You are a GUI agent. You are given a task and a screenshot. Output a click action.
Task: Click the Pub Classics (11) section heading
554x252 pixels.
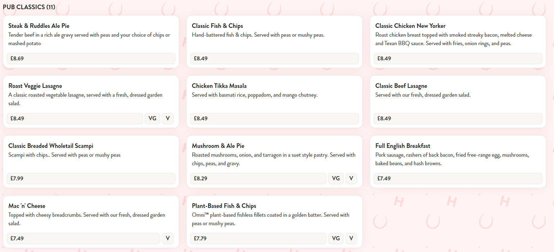click(x=29, y=7)
